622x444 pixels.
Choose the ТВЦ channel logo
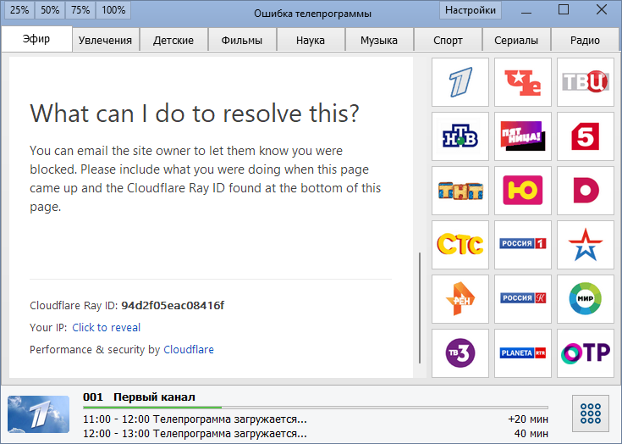pos(586,82)
